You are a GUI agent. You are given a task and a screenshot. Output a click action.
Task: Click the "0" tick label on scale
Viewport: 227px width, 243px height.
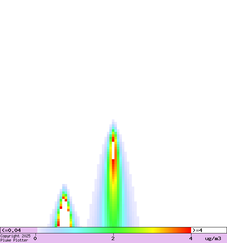click(x=35, y=238)
